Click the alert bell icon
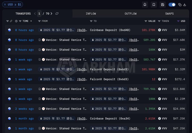Image resolution: width=192 pixels, height=133 pixels. 145,5
